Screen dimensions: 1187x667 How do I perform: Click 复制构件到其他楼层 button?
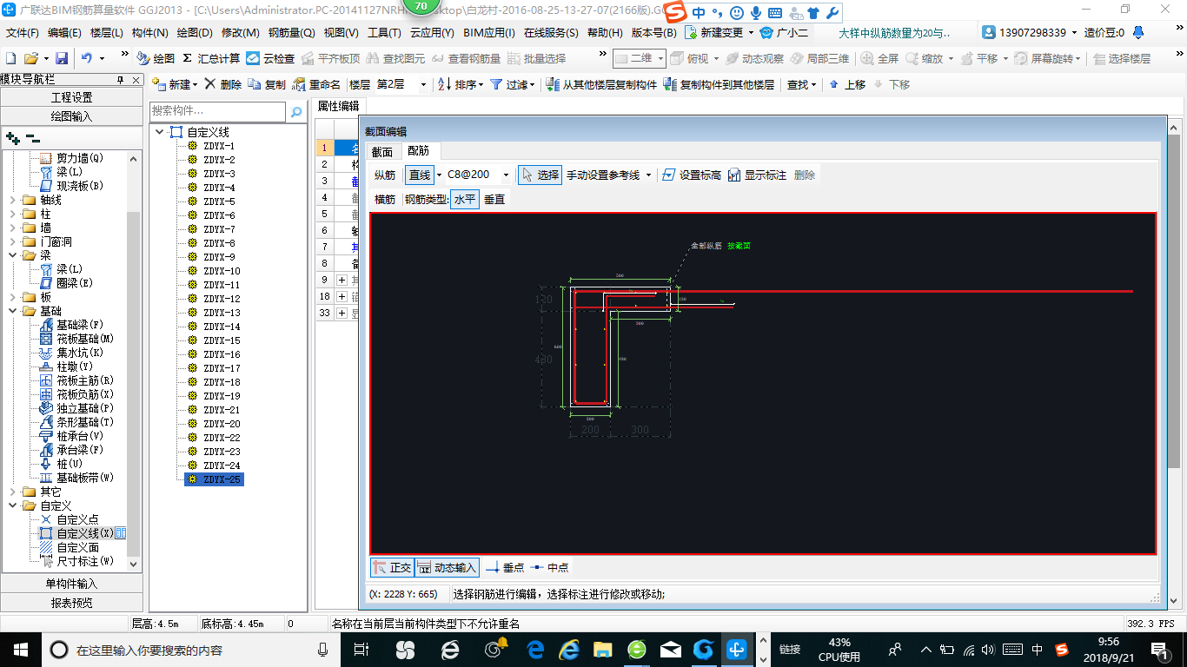719,84
